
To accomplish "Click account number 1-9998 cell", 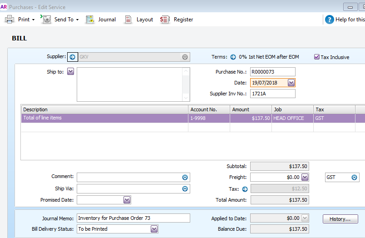I will click(209, 118).
